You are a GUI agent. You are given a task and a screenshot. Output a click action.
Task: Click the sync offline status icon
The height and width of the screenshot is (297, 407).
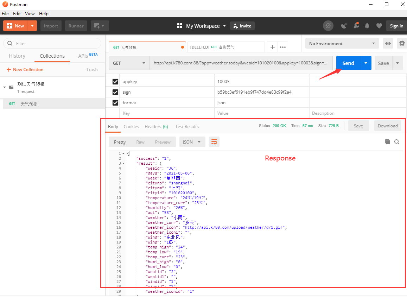[x=328, y=26]
